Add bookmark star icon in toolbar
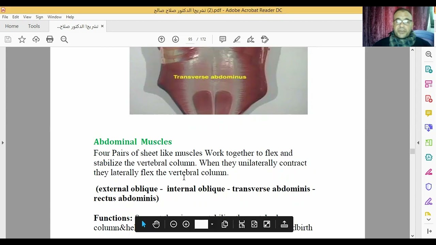 tap(22, 39)
